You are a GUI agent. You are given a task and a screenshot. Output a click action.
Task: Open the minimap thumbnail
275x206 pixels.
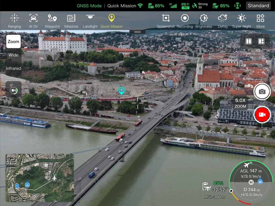tap(40, 178)
